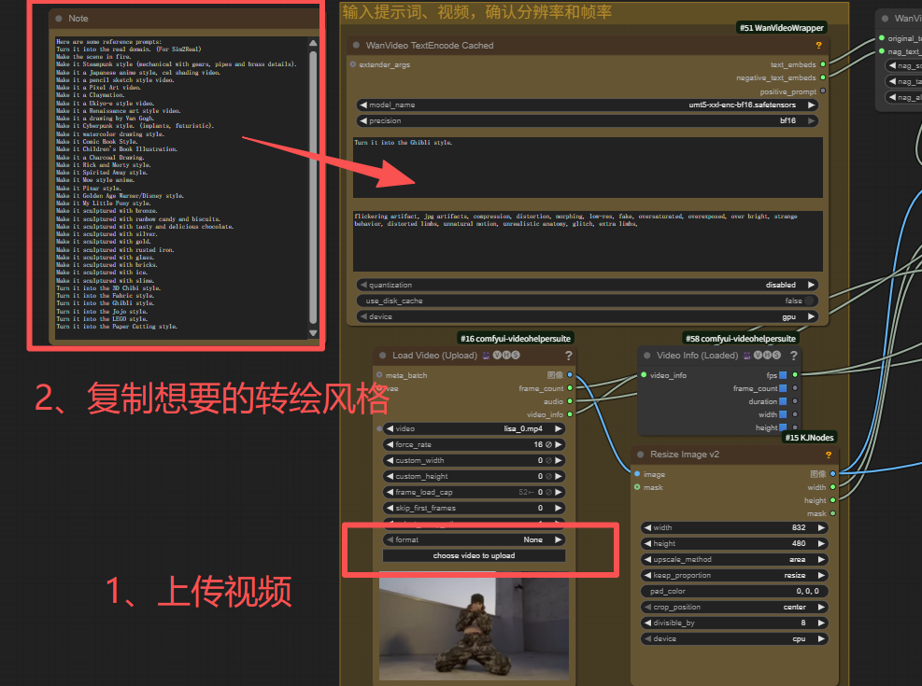The height and width of the screenshot is (686, 922).
Task: Open the model_name dropdown
Action: click(x=587, y=105)
